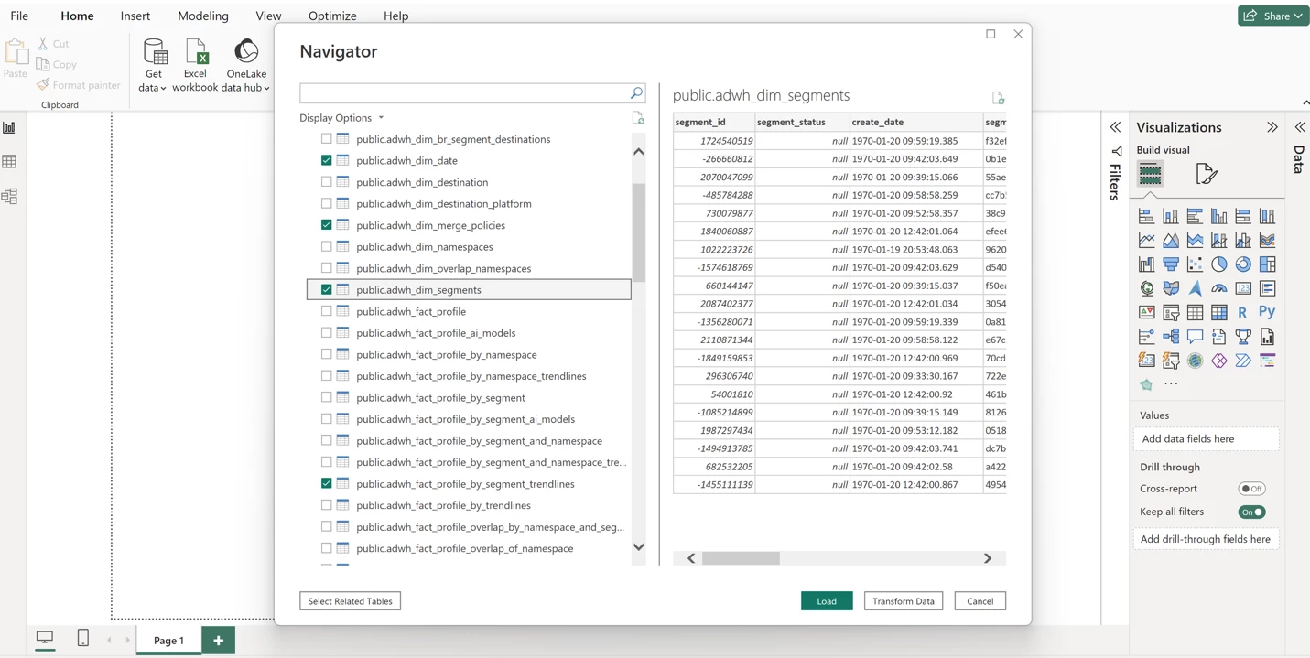This screenshot has height=658, width=1310.
Task: Select the Q&A speech bubble visual
Action: [1195, 337]
